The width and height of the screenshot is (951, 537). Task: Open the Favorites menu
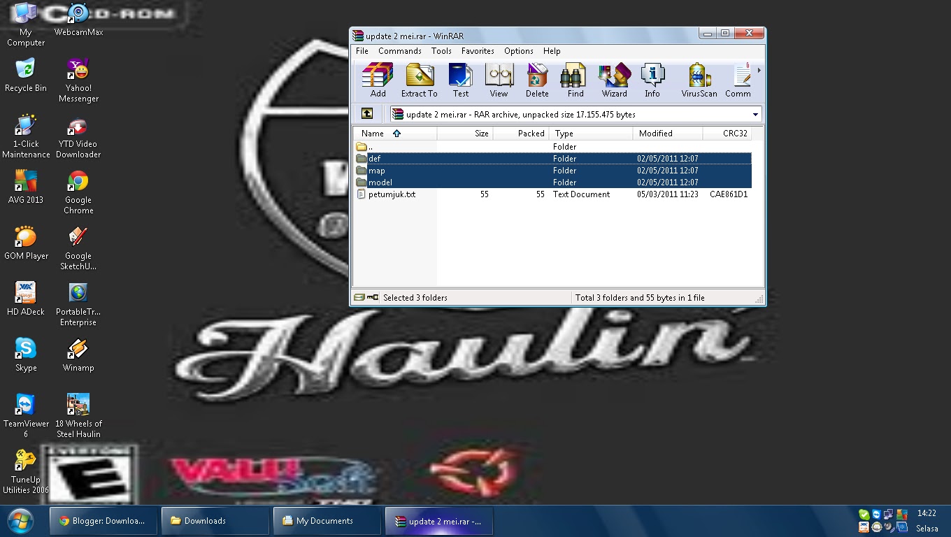pyautogui.click(x=478, y=51)
